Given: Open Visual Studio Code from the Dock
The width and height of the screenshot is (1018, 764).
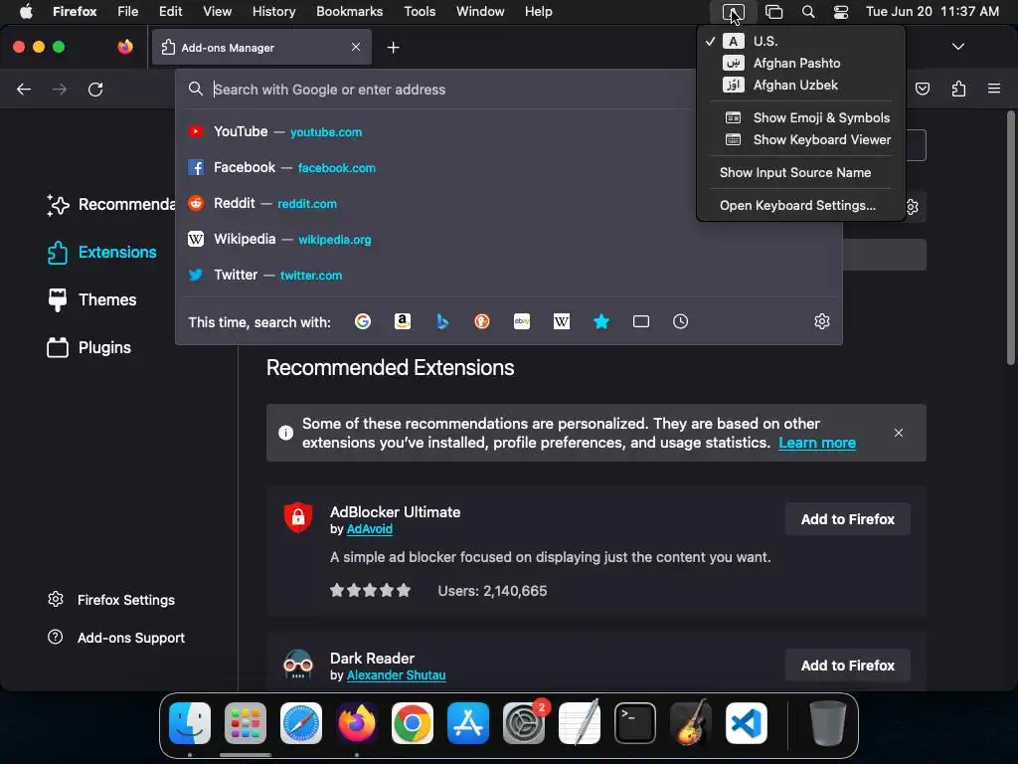Looking at the screenshot, I should 746,723.
